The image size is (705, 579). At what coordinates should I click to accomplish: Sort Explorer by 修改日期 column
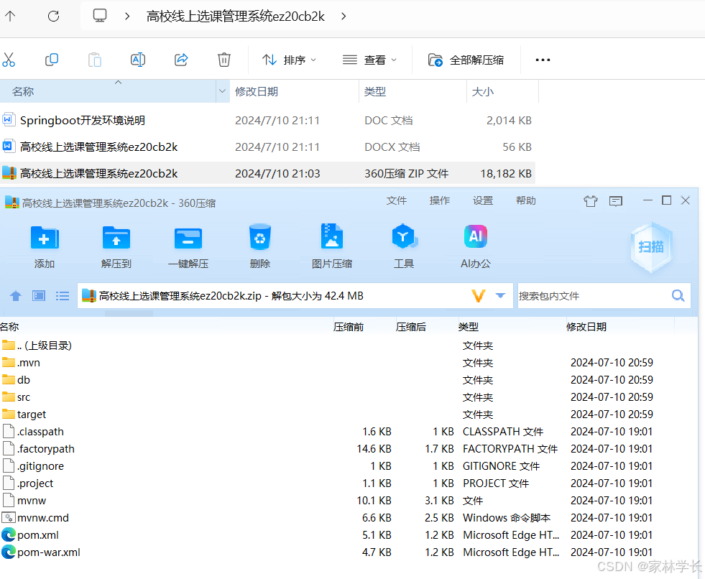pos(257,92)
